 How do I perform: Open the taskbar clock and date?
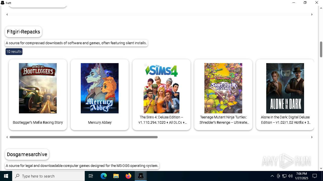(302, 176)
